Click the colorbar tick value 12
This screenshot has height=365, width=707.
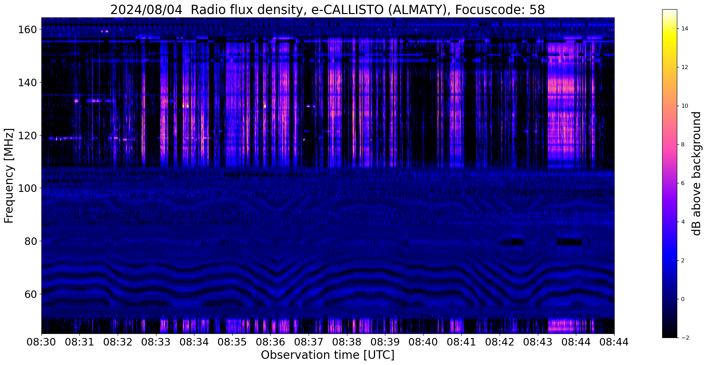point(685,67)
